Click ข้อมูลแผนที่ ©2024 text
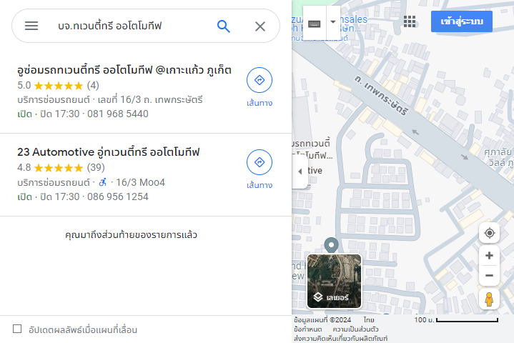This screenshot has height=343, width=514. [x=322, y=319]
